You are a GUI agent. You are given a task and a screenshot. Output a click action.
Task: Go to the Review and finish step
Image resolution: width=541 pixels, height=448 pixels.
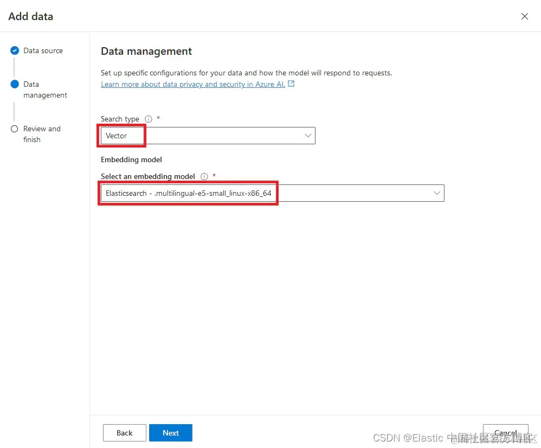(x=42, y=134)
